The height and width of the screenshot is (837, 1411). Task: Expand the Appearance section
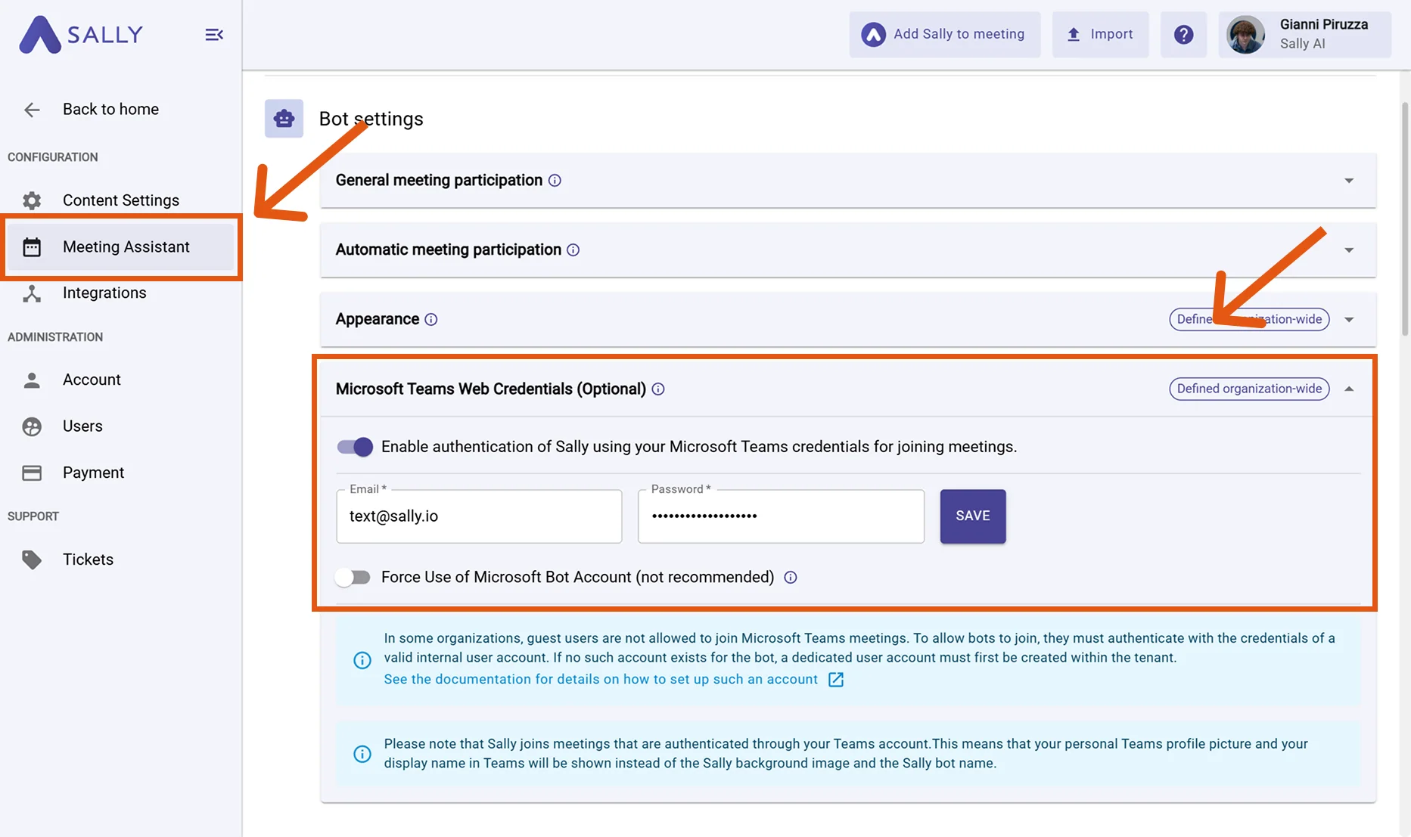[x=1349, y=320]
